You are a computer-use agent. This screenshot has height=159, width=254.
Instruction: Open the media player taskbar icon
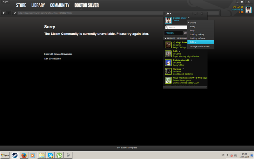coord(33,155)
